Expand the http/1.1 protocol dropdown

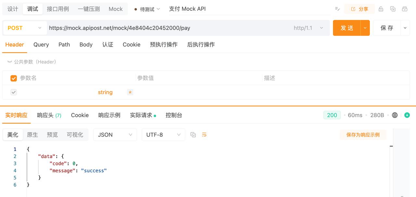coord(308,28)
